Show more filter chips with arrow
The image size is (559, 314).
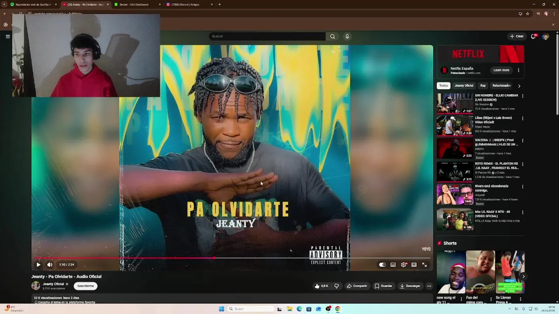pos(519,86)
